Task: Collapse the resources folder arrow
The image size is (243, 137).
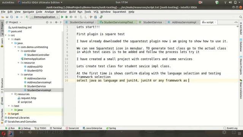Action: click(x=12, y=94)
